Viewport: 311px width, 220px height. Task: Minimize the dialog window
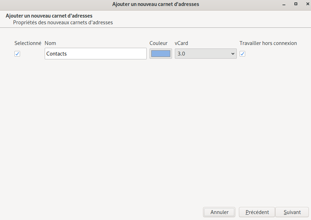(284, 4)
